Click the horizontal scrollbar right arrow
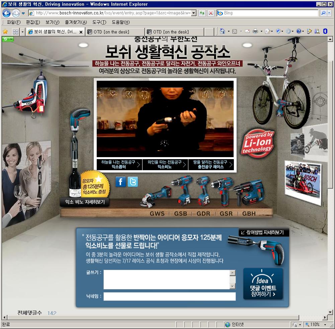 pyautogui.click(x=325, y=318)
